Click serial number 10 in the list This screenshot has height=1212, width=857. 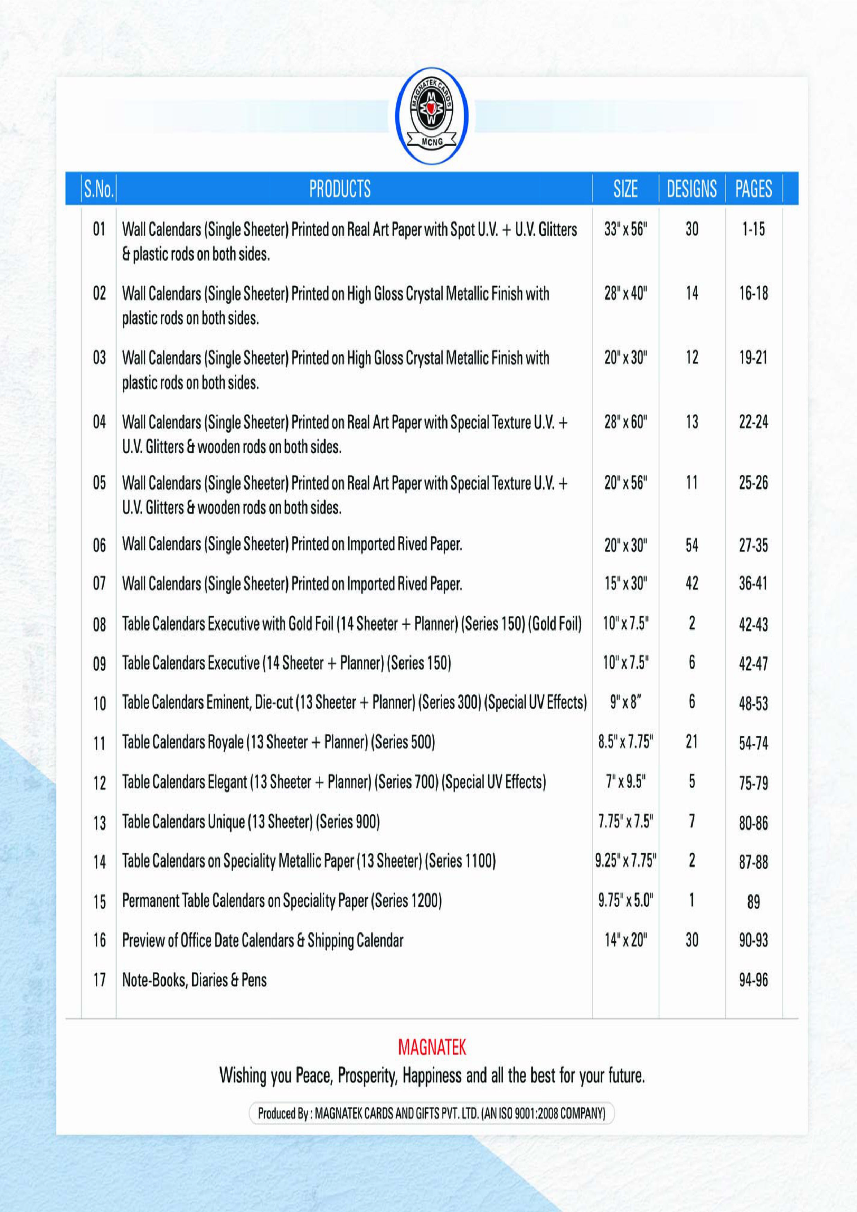pos(99,704)
